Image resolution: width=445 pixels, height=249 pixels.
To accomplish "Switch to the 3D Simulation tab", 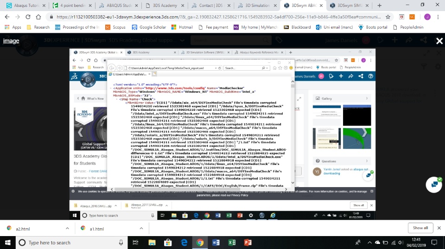I will pos(257,6).
